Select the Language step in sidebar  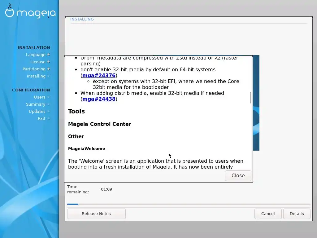36,55
